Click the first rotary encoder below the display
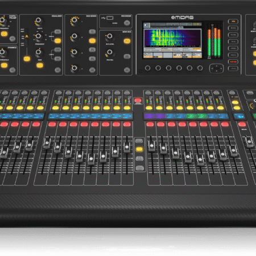The image size is (256, 256). coord(148,68)
